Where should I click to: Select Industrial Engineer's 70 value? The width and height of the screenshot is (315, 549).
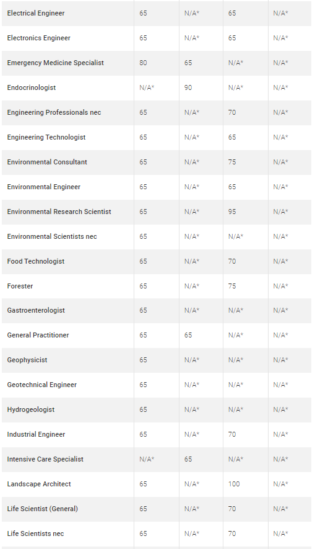[232, 434]
